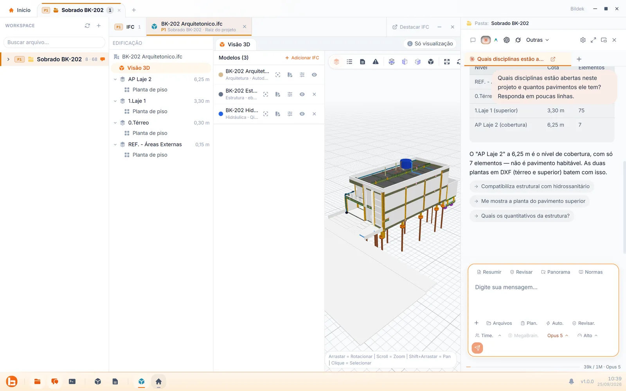Refresh workspace with the sync icon

(x=87, y=26)
